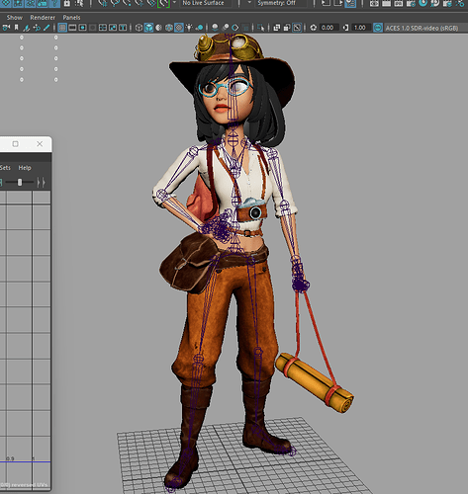Open the No Live Surface dropdown

pyautogui.click(x=206, y=3)
